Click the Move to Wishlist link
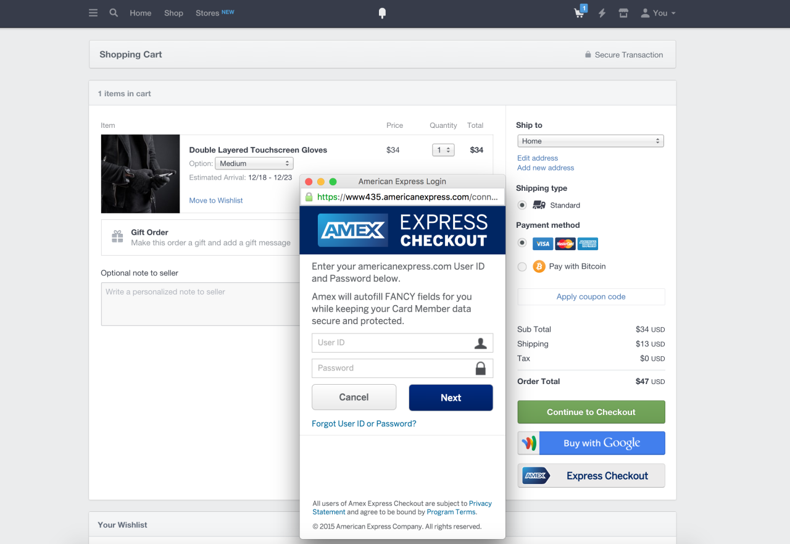The image size is (790, 544). click(x=216, y=201)
